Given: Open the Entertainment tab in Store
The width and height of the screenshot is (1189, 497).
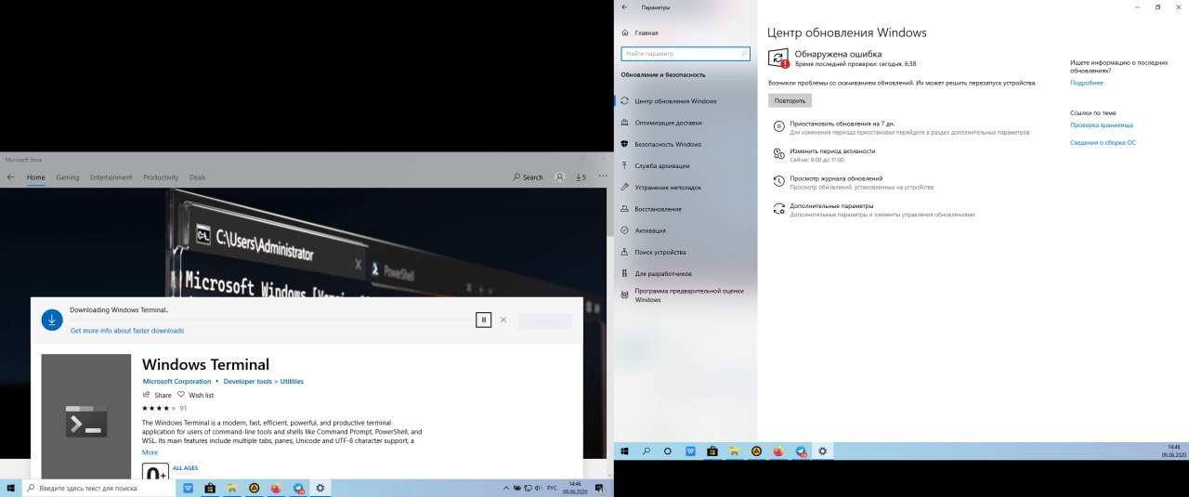Looking at the screenshot, I should pyautogui.click(x=111, y=177).
